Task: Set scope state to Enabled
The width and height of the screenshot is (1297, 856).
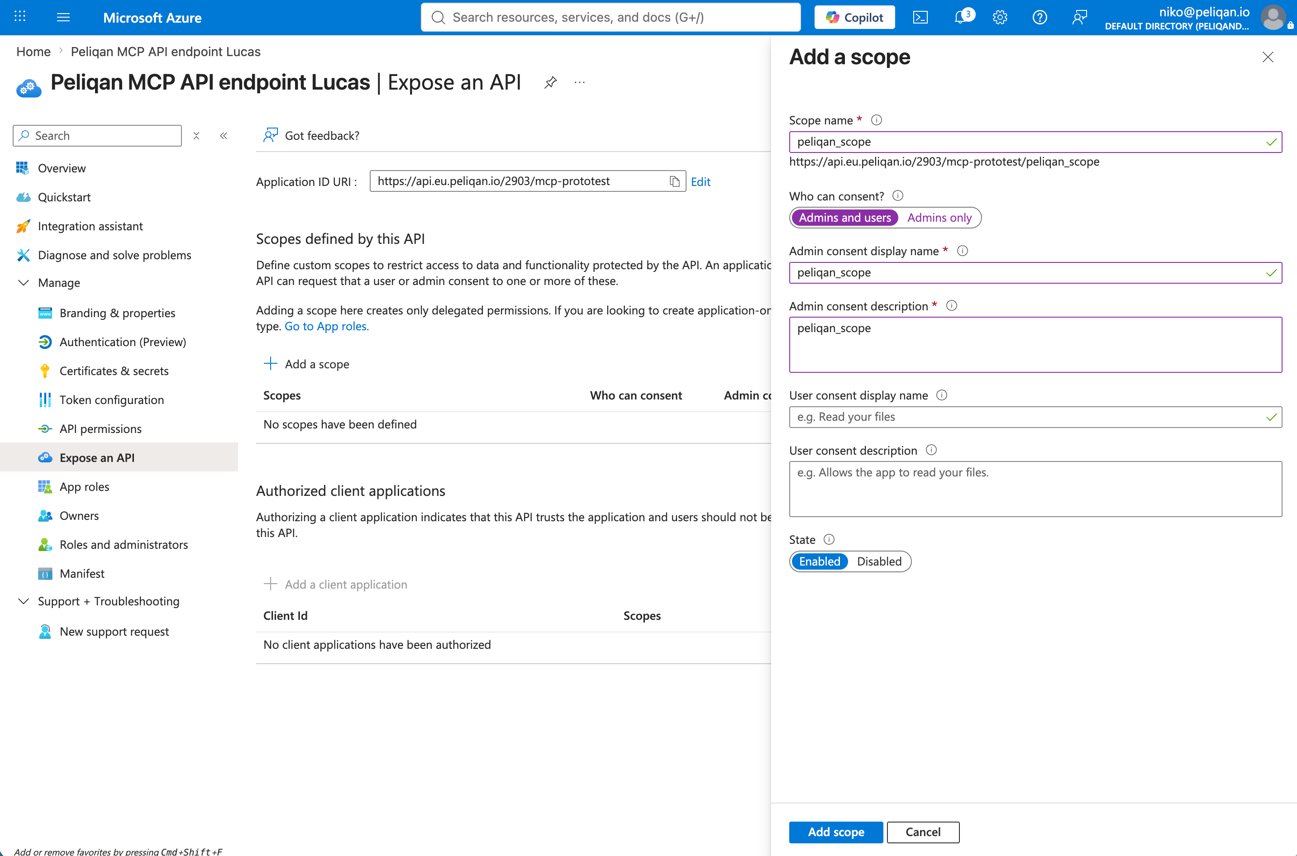Action: tap(819, 561)
